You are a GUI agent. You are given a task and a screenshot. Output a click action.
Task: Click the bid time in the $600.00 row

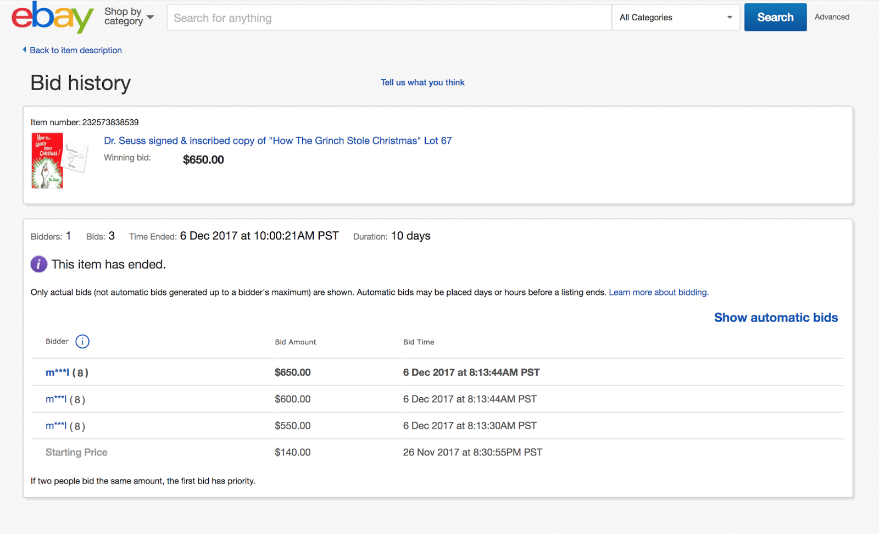click(470, 399)
